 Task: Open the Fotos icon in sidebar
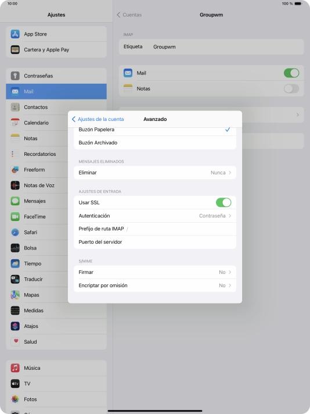(15, 399)
